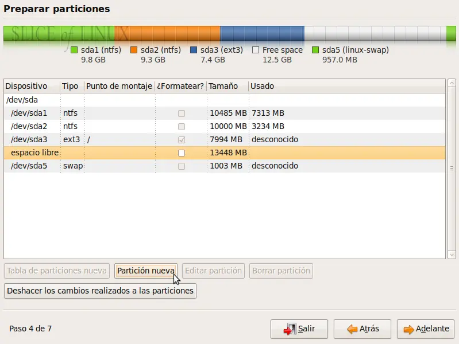Click the Usado column header
Screen dimensions: 459x344
click(x=347, y=86)
